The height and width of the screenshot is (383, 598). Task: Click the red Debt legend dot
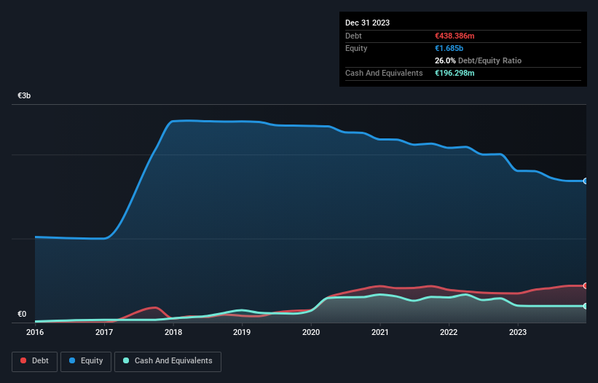point(23,360)
